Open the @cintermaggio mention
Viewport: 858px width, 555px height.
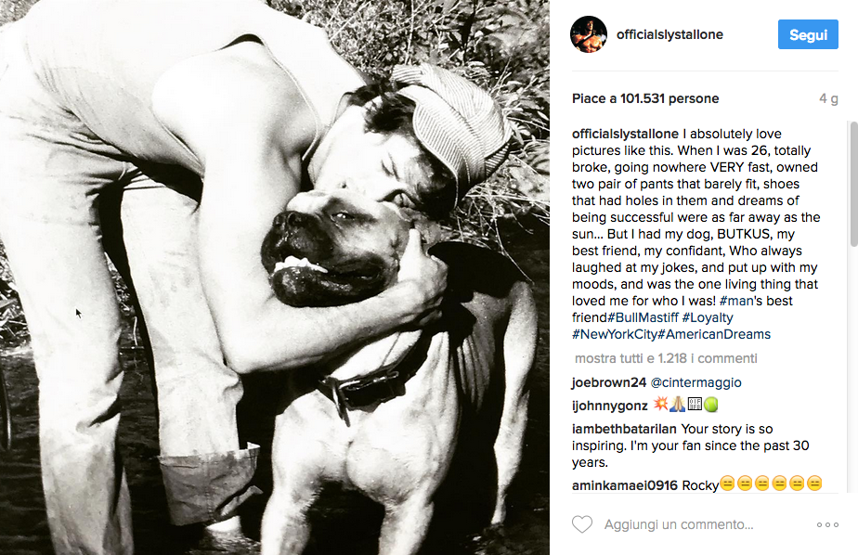tap(696, 382)
